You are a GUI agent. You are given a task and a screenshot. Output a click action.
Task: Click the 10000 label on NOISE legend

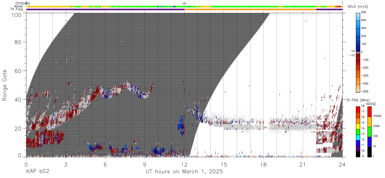coord(377,116)
